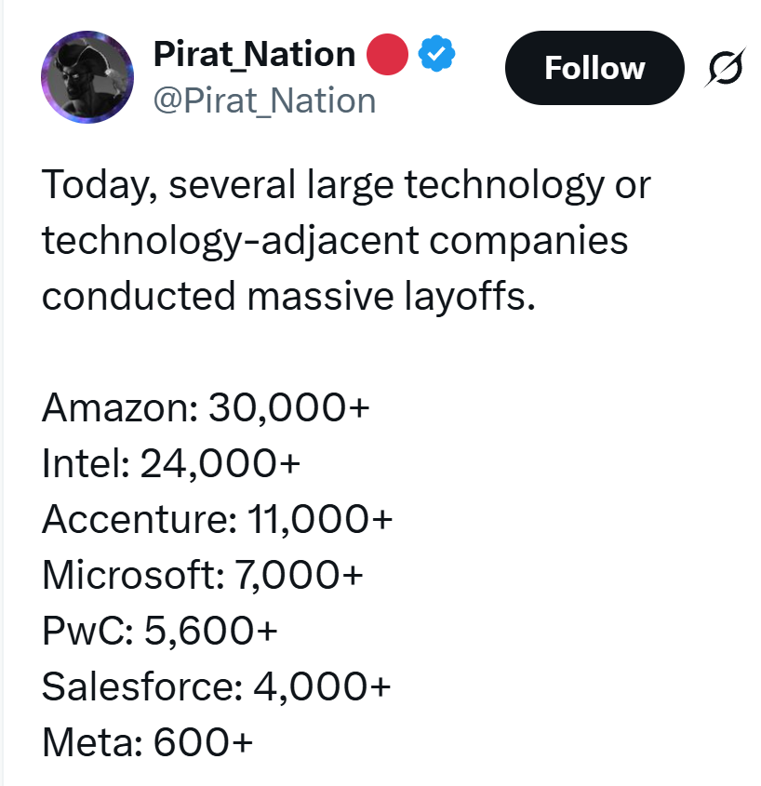Image resolution: width=761 pixels, height=786 pixels.
Task: Click the "Today, several large technology" line
Action: [x=346, y=185]
